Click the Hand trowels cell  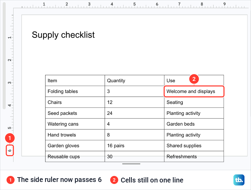75,135
